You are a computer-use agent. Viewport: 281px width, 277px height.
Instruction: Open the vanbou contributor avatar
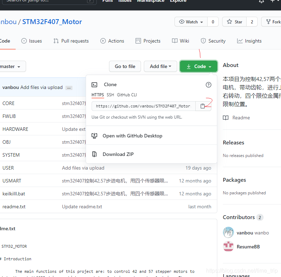pyautogui.click(x=228, y=232)
